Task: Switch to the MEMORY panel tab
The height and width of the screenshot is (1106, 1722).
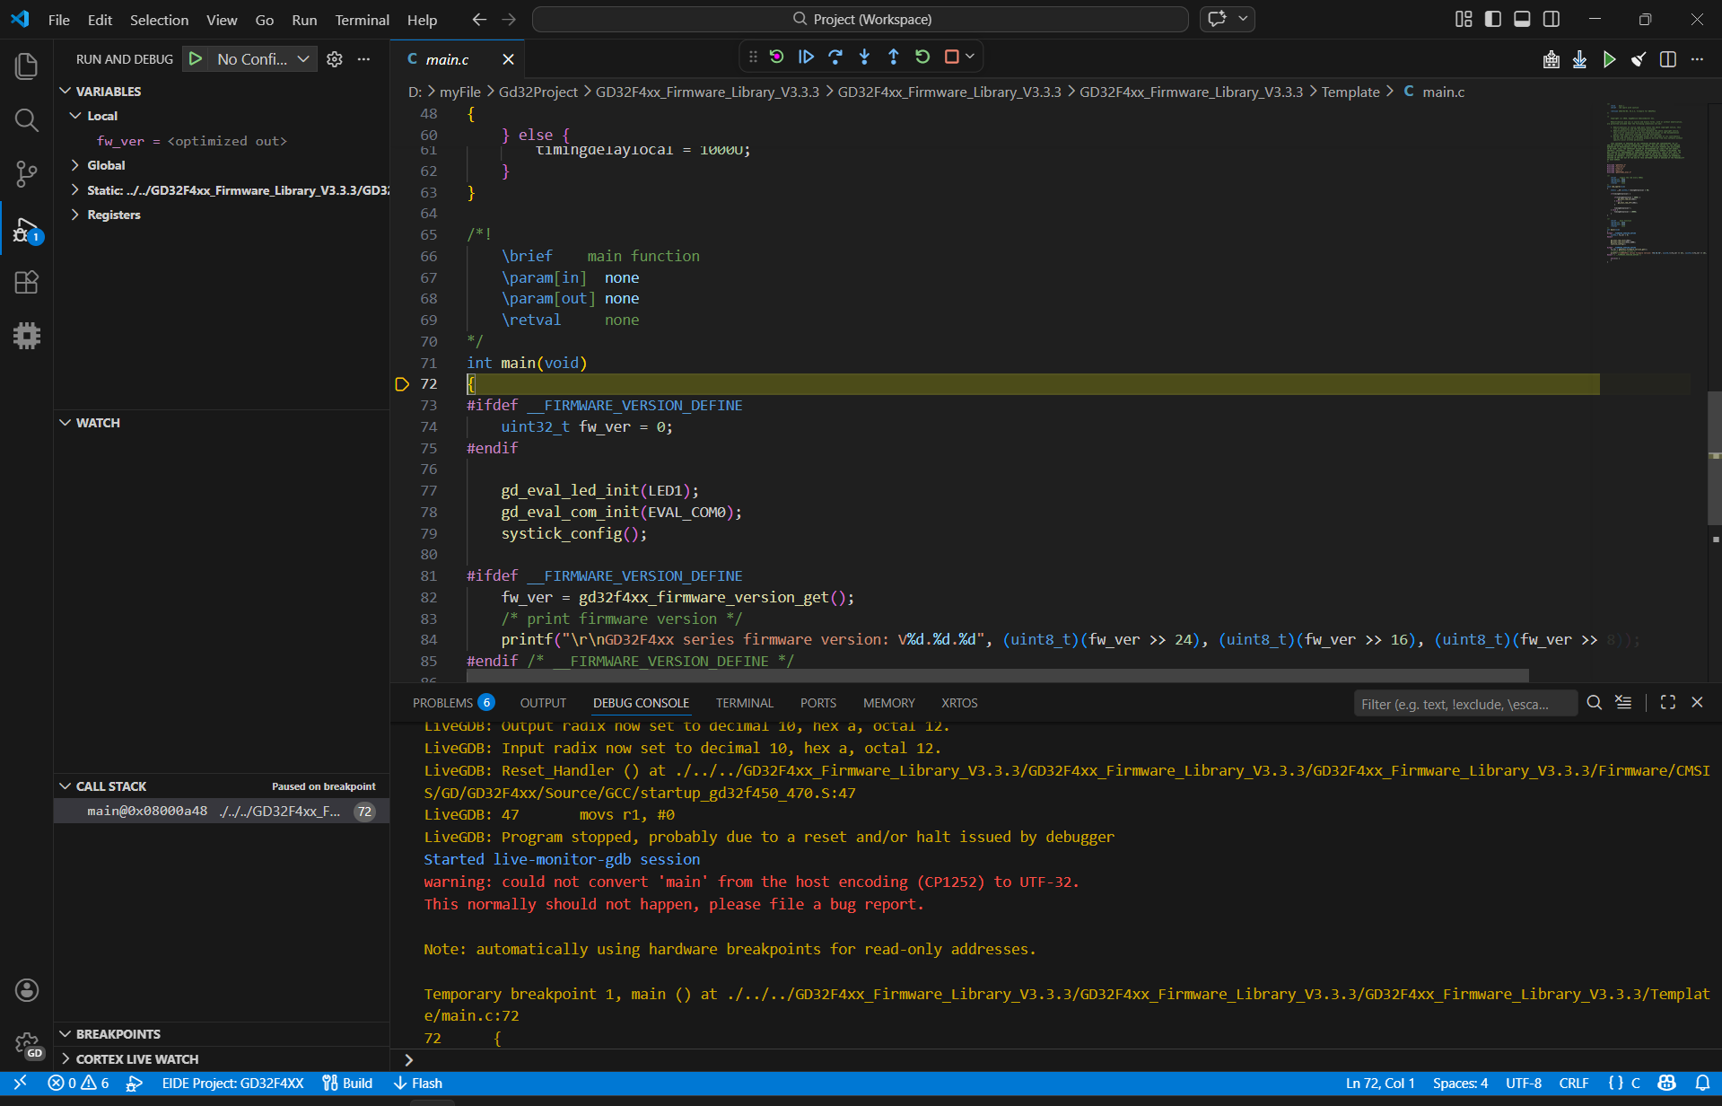Action: tap(888, 703)
